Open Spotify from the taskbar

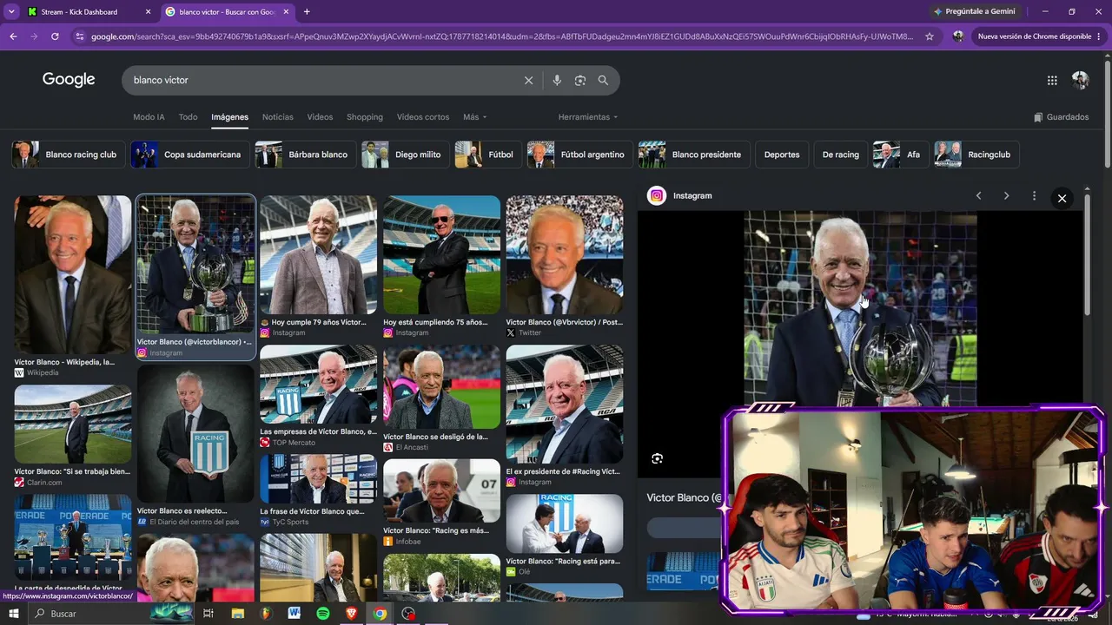322,614
